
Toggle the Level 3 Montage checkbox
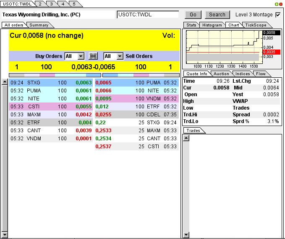tap(278, 15)
